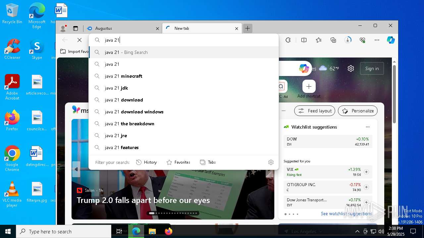Open Google Chrome desktop icon
The image size is (424, 238).
12,159
